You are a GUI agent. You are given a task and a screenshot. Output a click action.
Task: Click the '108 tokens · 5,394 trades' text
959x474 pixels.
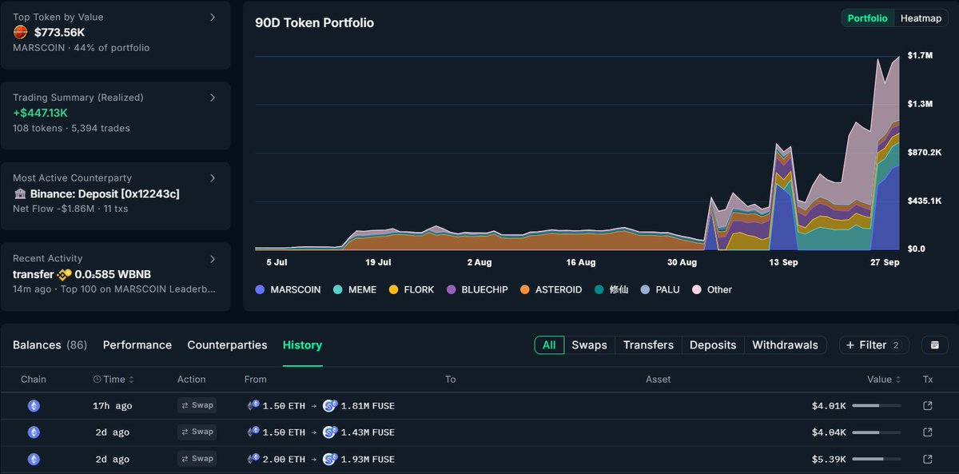[x=71, y=128]
